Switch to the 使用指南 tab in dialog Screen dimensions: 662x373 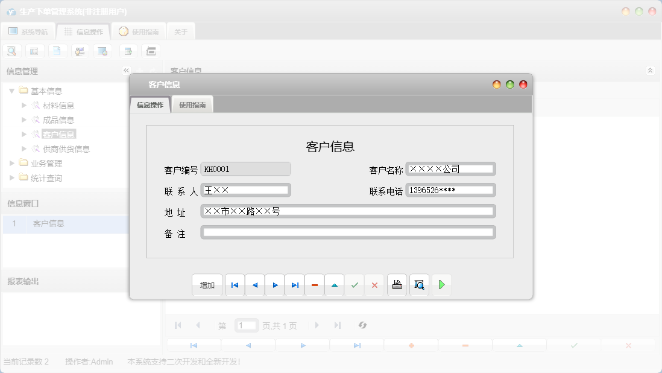click(x=192, y=104)
